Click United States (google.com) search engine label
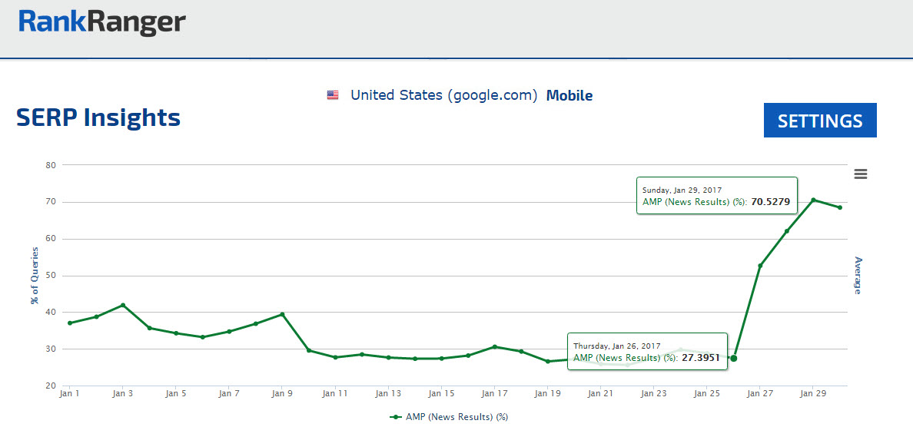The height and width of the screenshot is (427, 913). pos(443,95)
